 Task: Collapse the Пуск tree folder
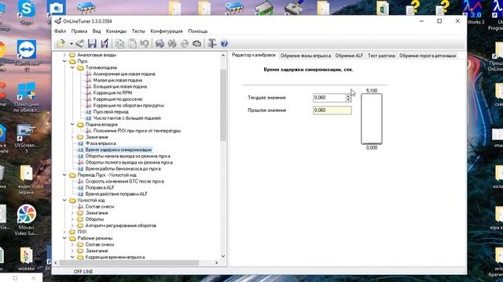click(x=64, y=61)
